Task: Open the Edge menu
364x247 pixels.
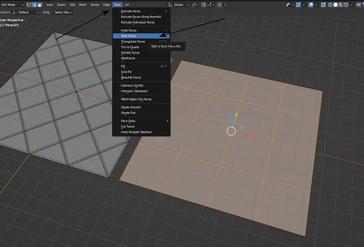Action: coord(106,5)
